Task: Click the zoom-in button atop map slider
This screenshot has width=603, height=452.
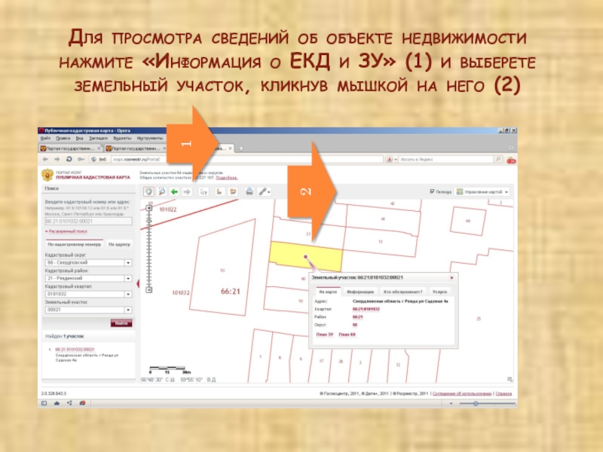Action: pos(149,208)
